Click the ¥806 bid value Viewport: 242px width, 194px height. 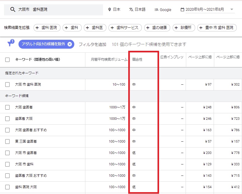235,107
